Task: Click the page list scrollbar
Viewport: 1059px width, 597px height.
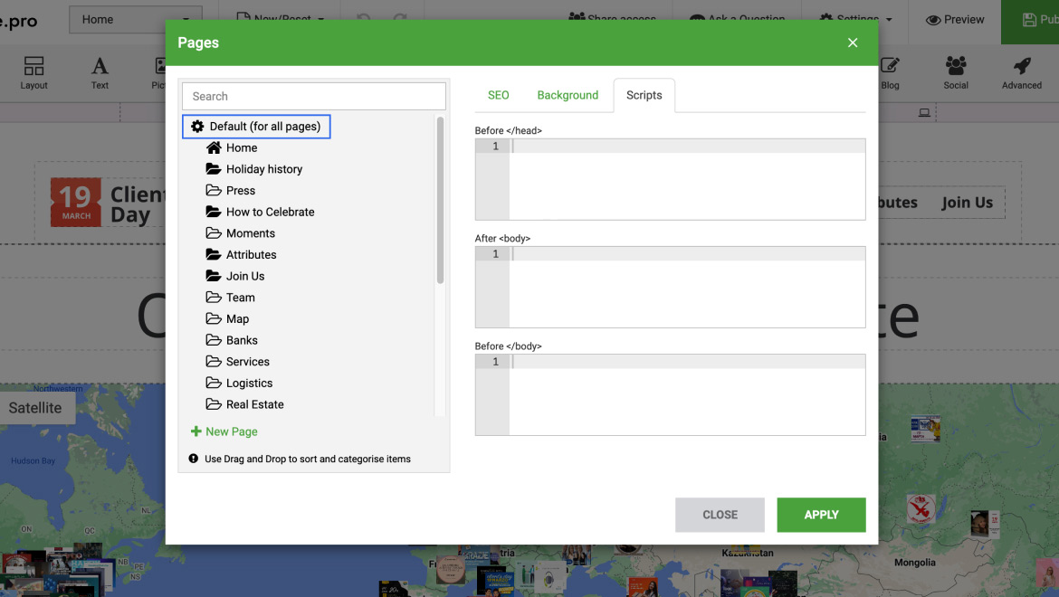Action: [440, 201]
